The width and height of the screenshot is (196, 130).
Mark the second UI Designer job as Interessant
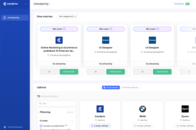[162, 71]
